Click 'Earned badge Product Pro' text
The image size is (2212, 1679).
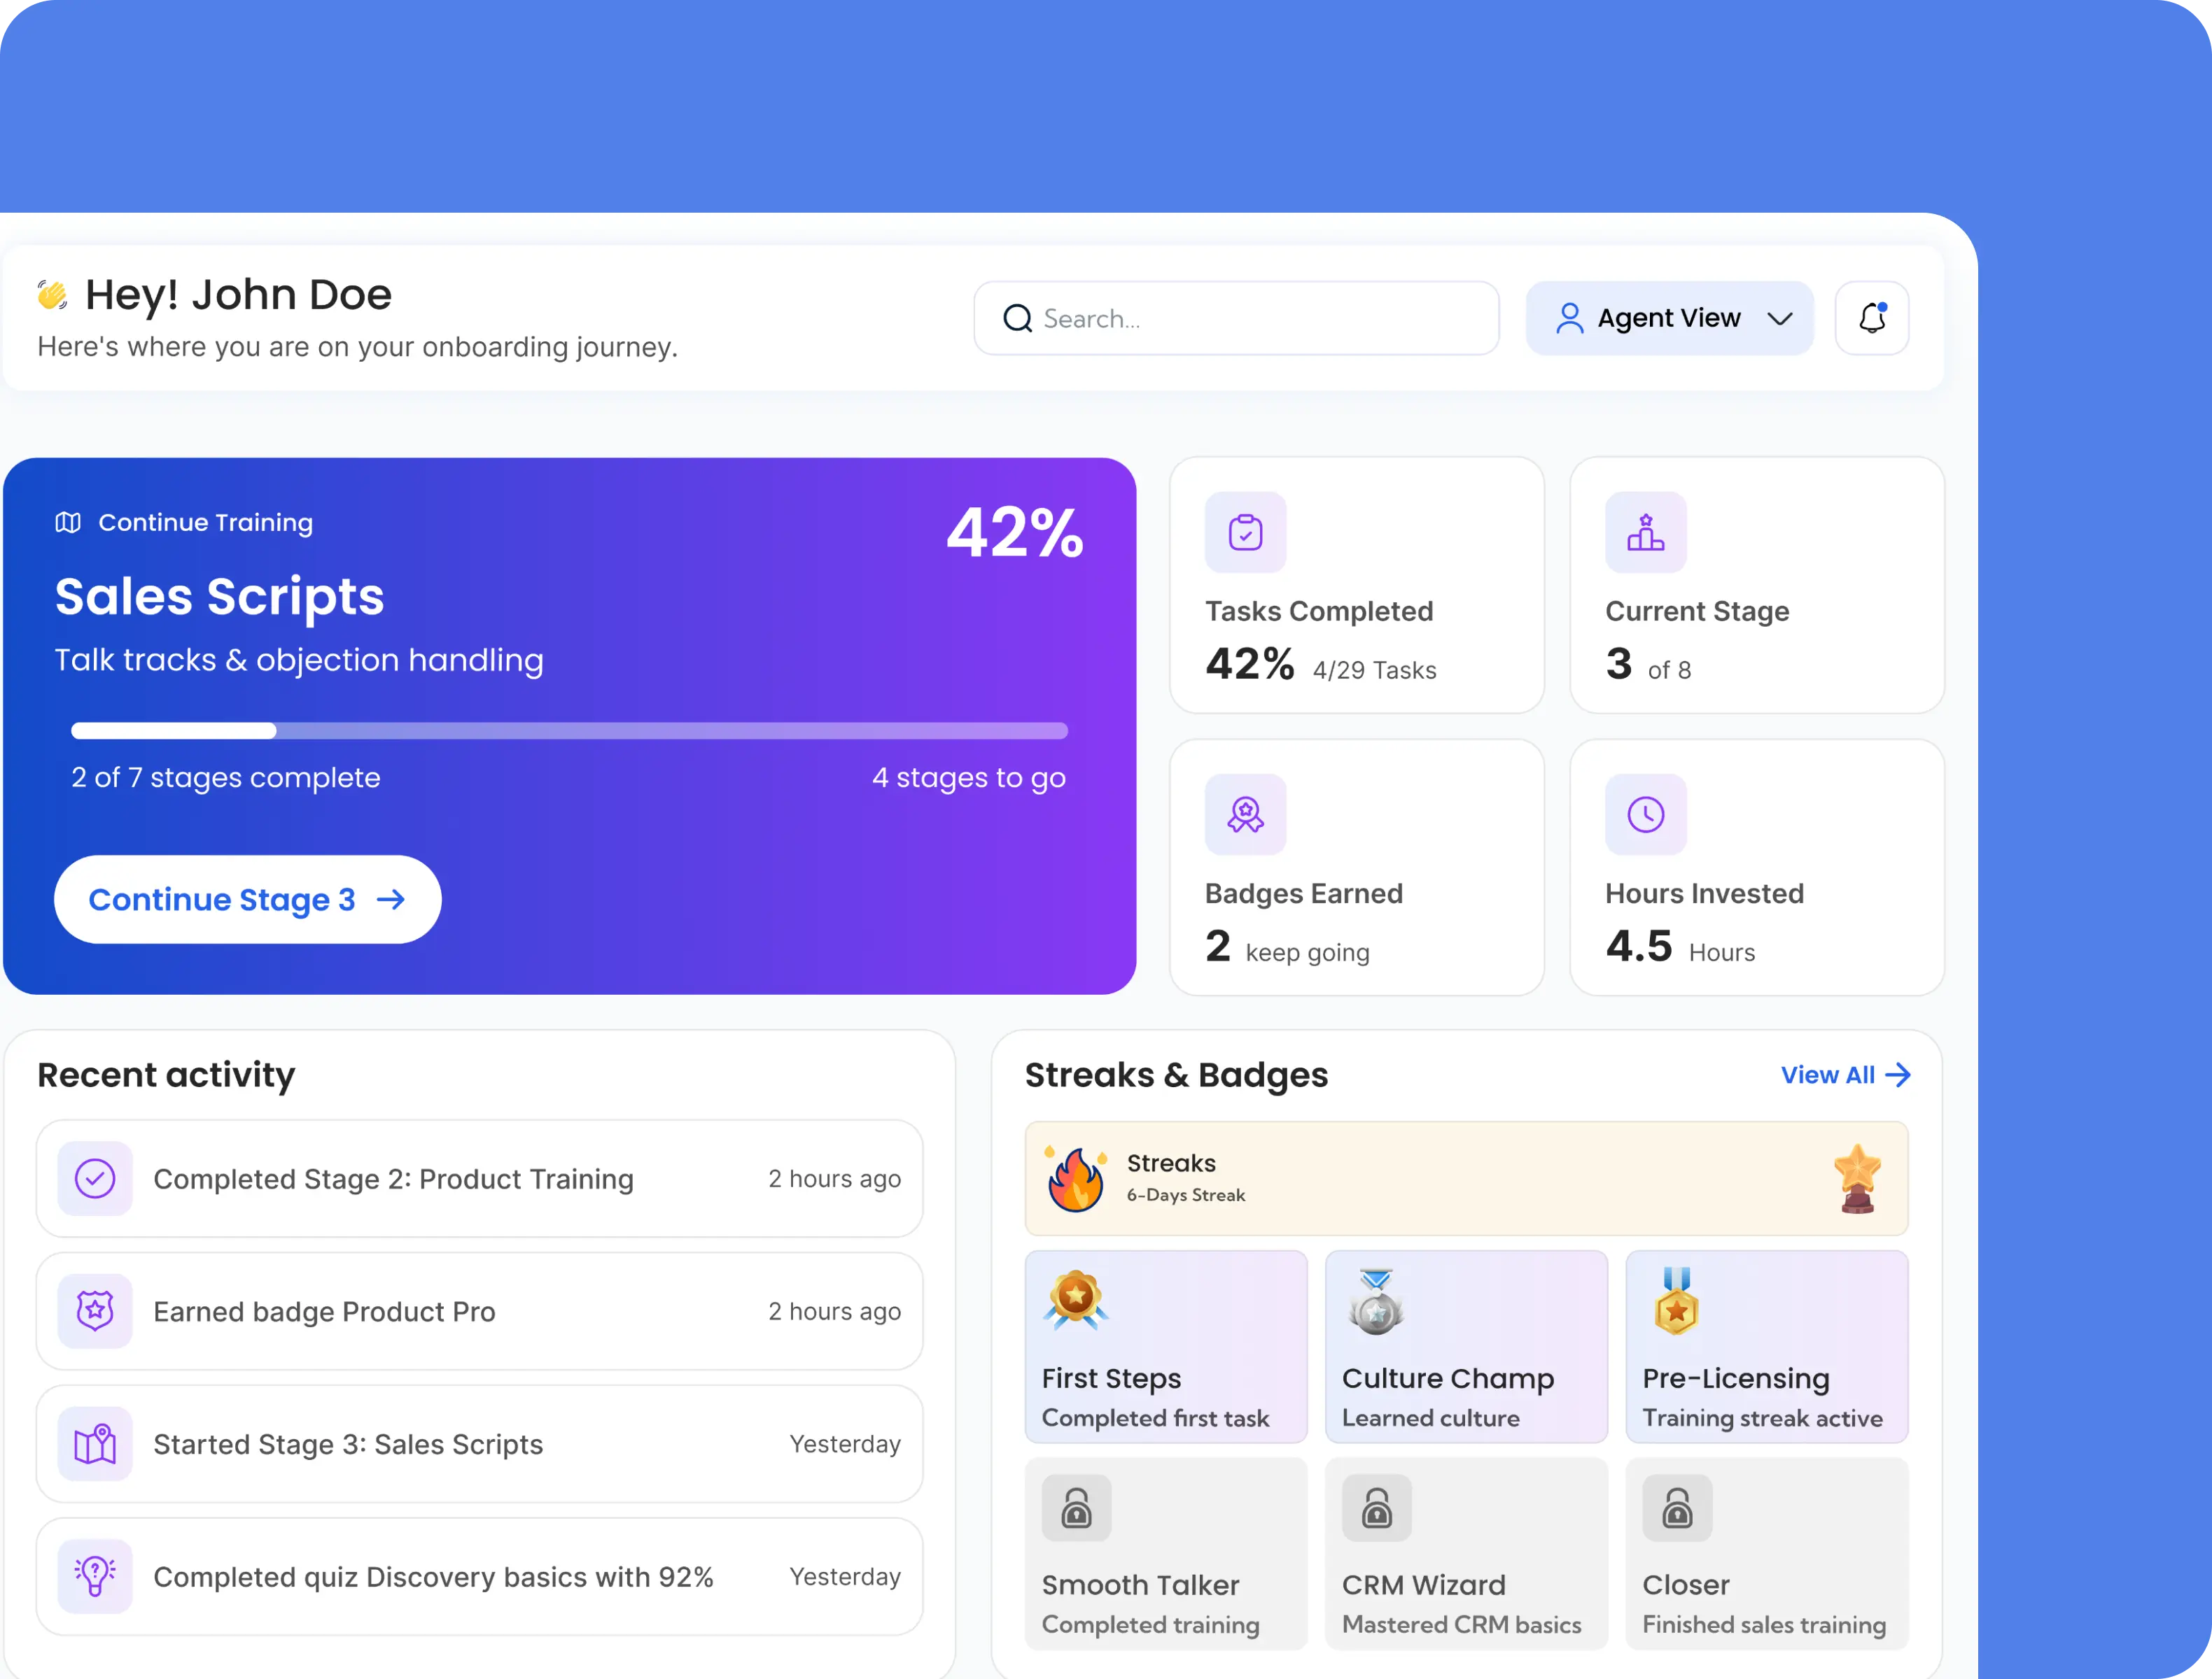click(x=324, y=1311)
